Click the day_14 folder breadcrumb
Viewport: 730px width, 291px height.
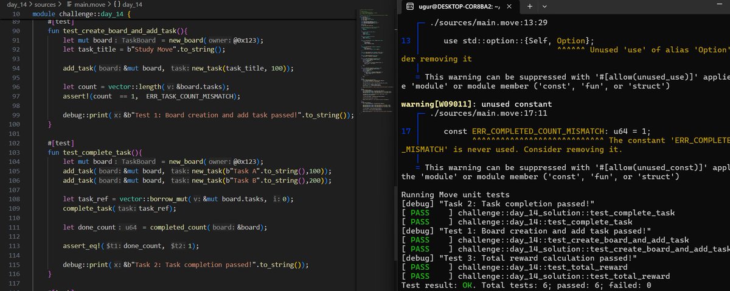coord(18,4)
